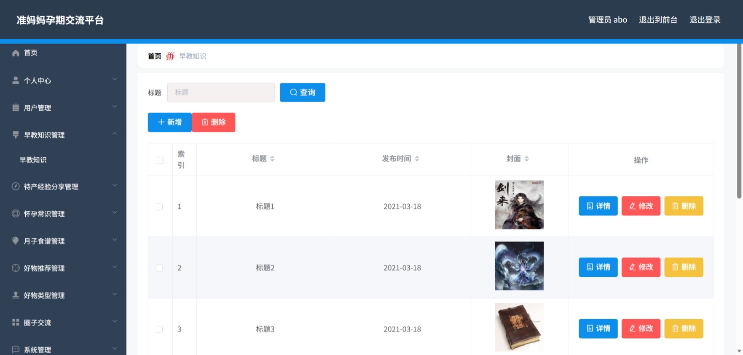Check the checkbox for row 3

[159, 329]
